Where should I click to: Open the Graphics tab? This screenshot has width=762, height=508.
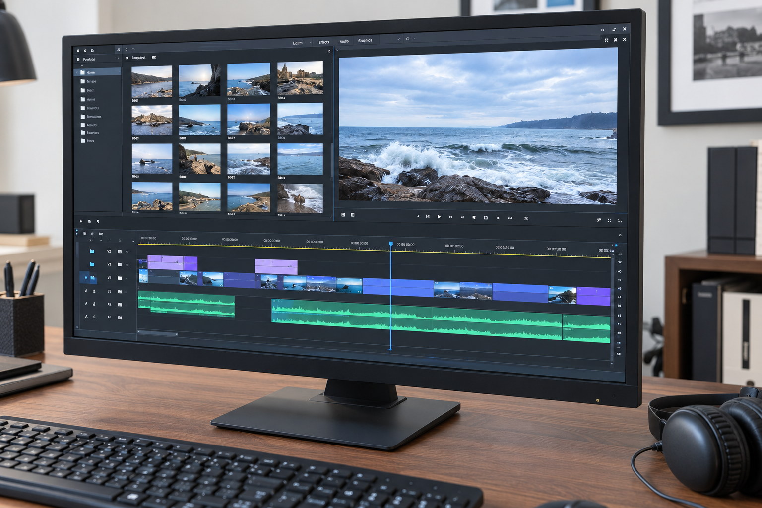tap(365, 40)
